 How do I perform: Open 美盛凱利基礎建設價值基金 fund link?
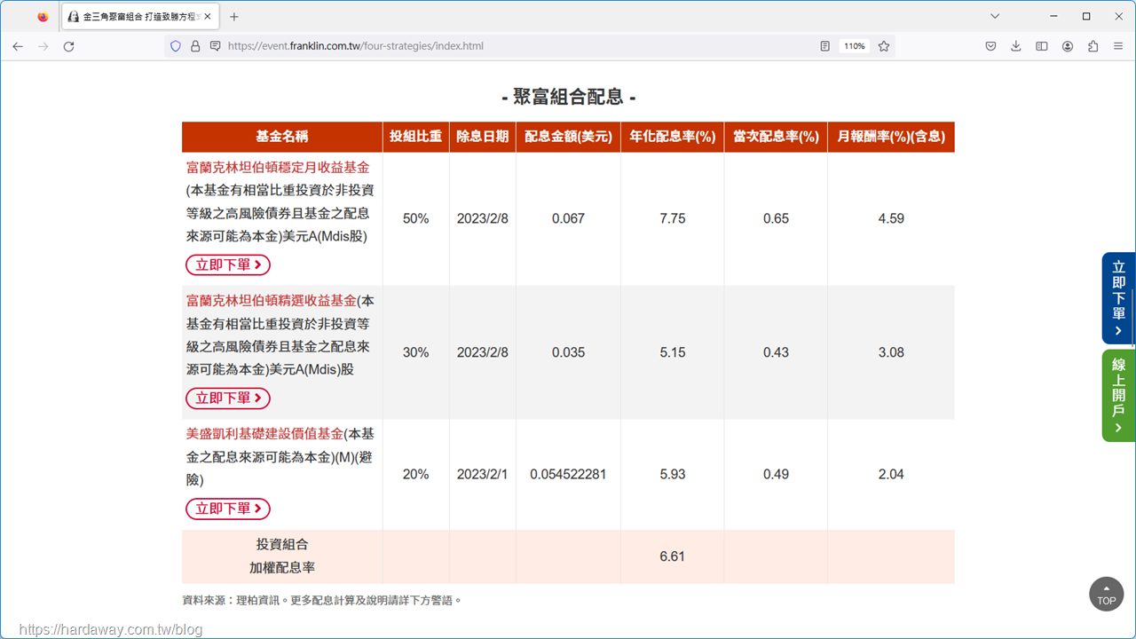click(264, 434)
